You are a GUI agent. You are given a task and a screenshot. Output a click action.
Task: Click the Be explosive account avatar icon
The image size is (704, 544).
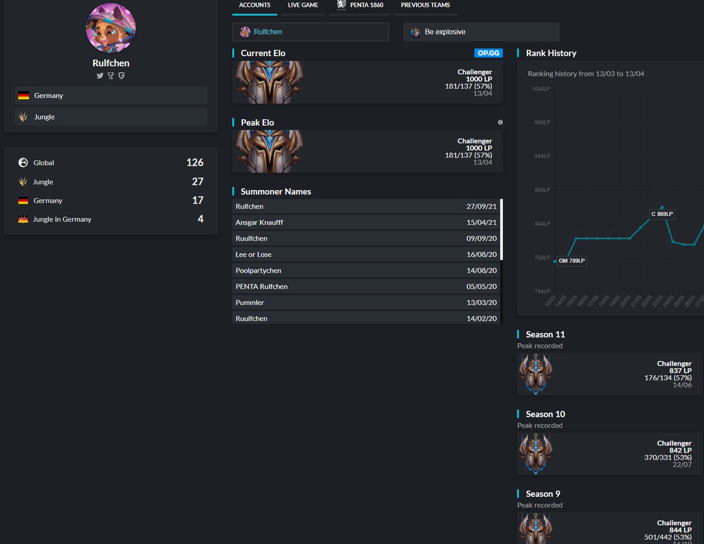(x=415, y=32)
